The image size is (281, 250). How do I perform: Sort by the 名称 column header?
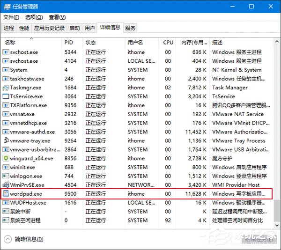(x=31, y=43)
